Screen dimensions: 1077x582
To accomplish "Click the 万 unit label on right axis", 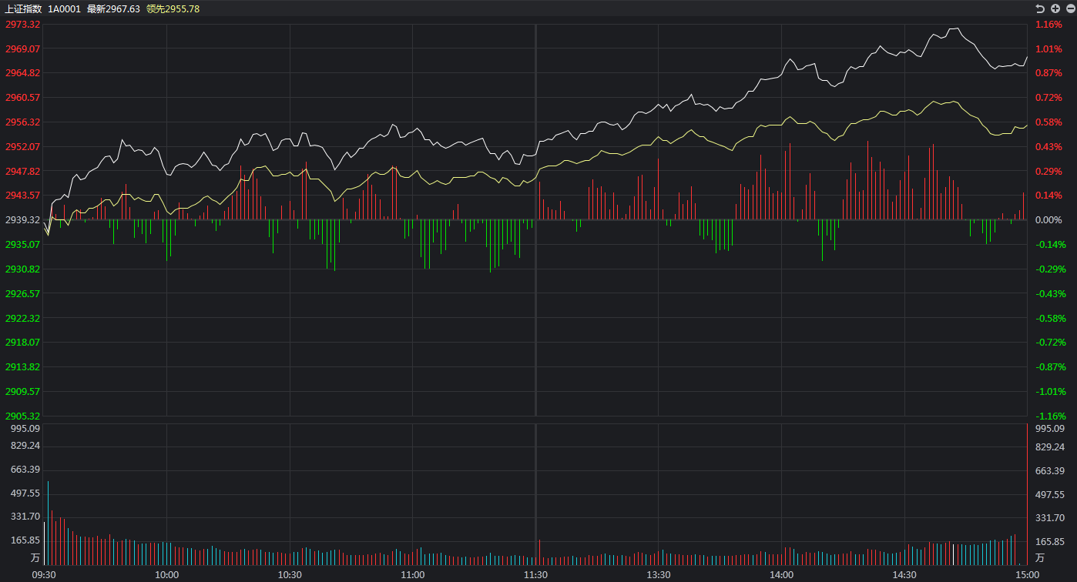I will click(x=1040, y=557).
